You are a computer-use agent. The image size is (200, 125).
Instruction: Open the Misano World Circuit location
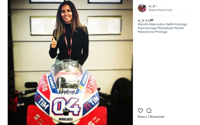coord(160,10)
